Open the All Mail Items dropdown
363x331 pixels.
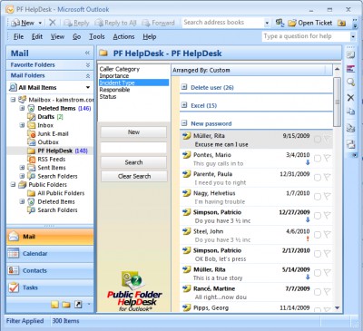88,88
